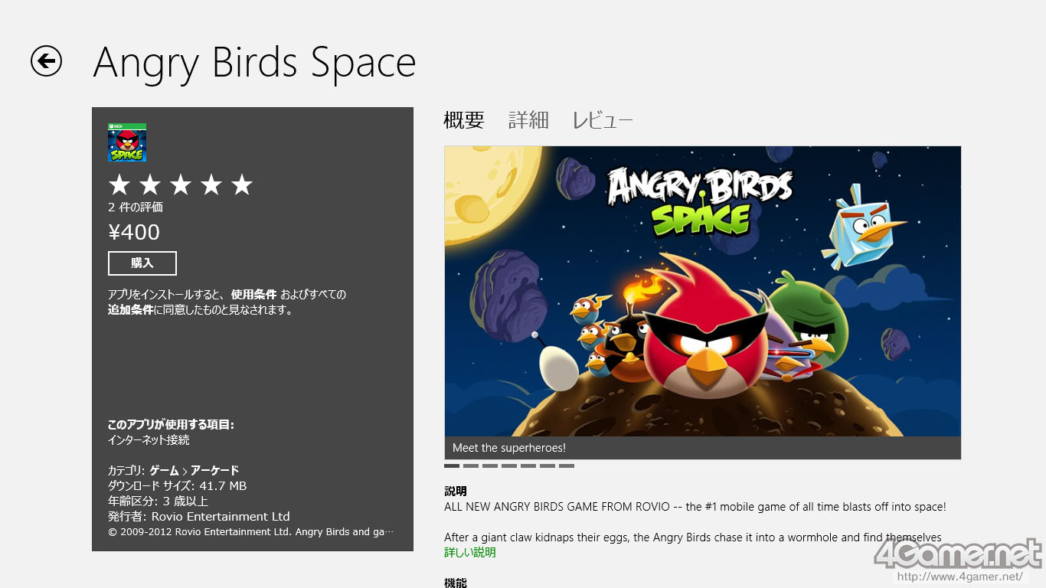The image size is (1046, 588).
Task: Click the Angry Birds Space app icon
Action: 127,142
